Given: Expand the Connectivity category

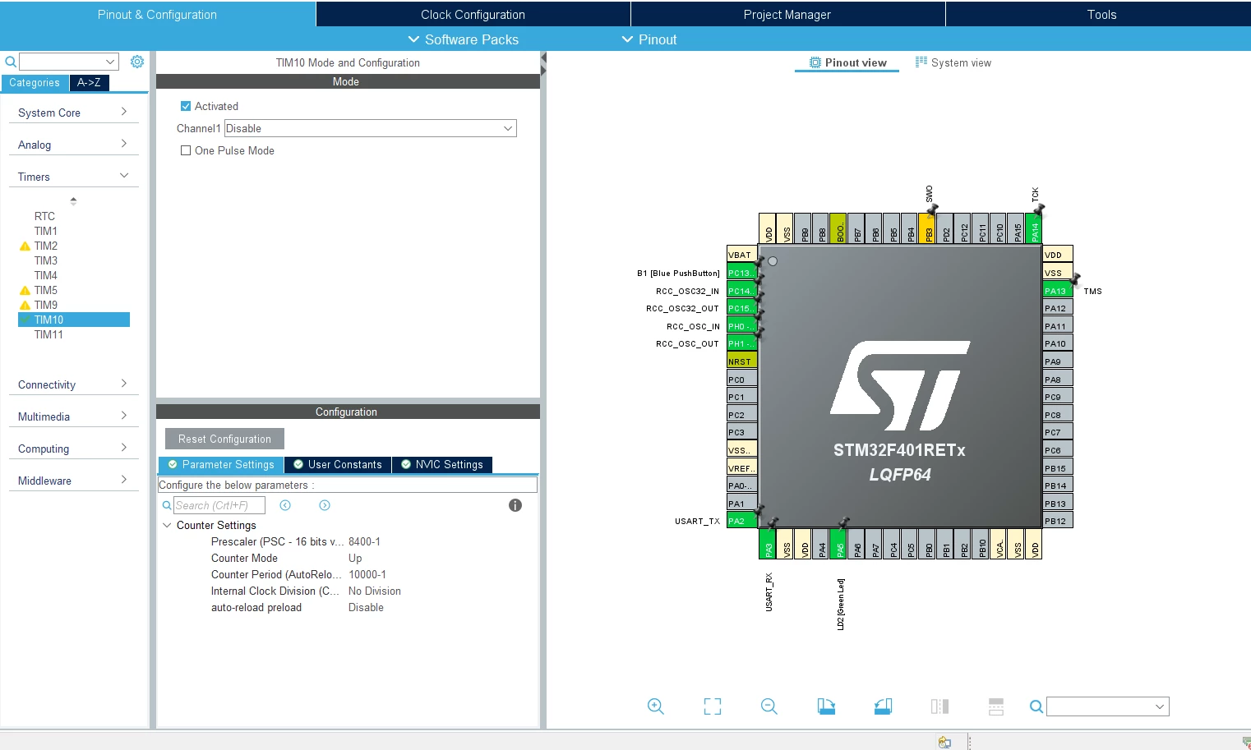Looking at the screenshot, I should coord(73,384).
